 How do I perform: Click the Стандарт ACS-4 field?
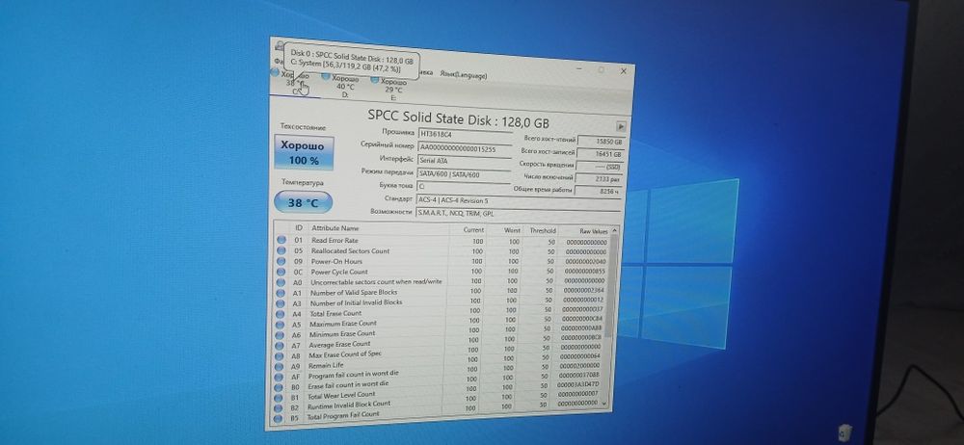click(x=519, y=201)
